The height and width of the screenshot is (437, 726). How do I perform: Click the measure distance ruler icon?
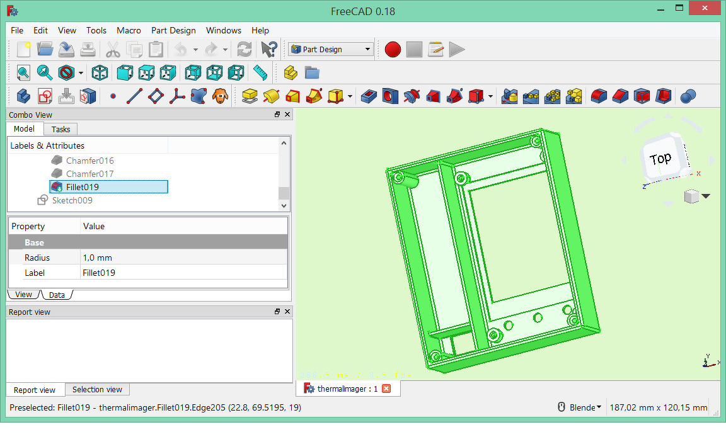(260, 72)
